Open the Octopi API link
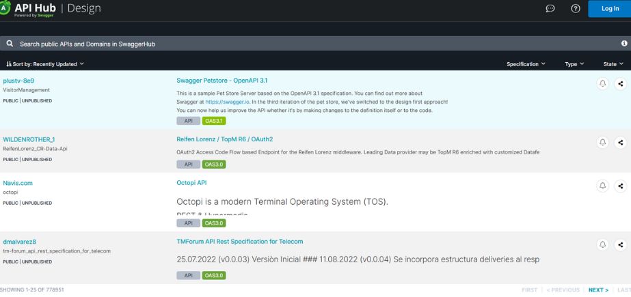The width and height of the screenshot is (631, 297). click(x=191, y=182)
